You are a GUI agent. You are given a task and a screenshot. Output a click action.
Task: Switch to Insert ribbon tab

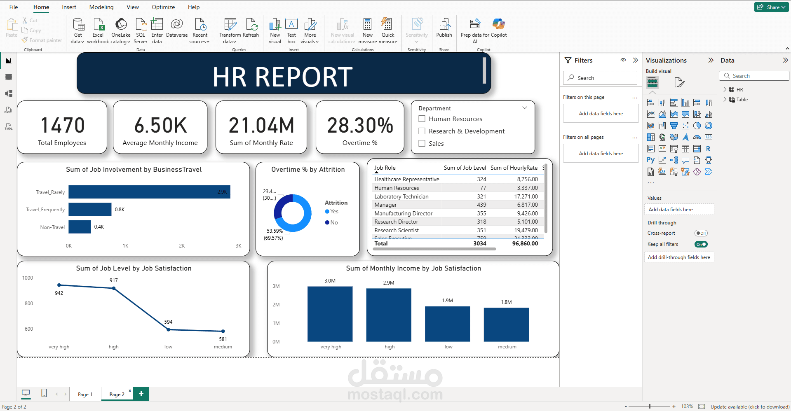click(x=69, y=7)
